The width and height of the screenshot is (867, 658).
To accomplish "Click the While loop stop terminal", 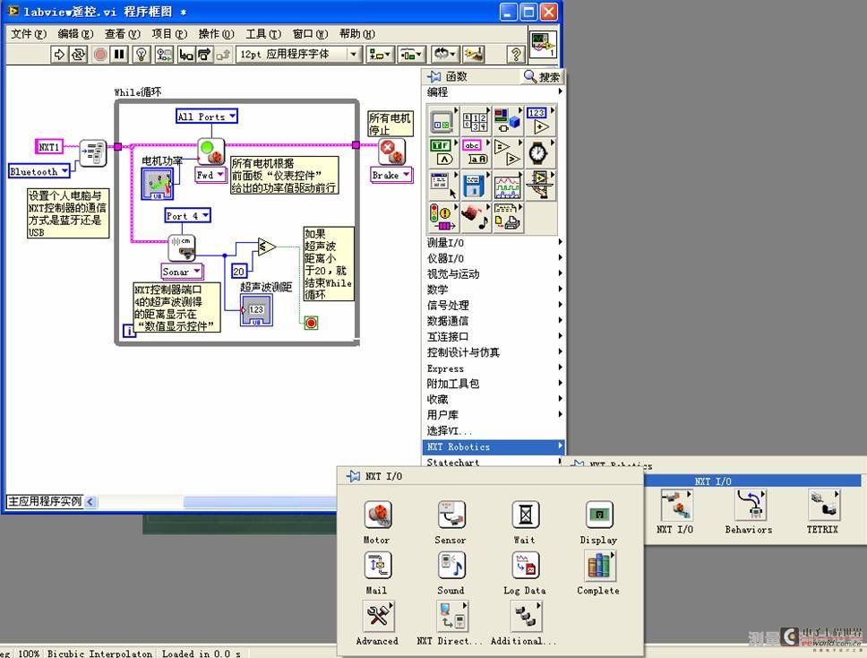I will pos(312,323).
